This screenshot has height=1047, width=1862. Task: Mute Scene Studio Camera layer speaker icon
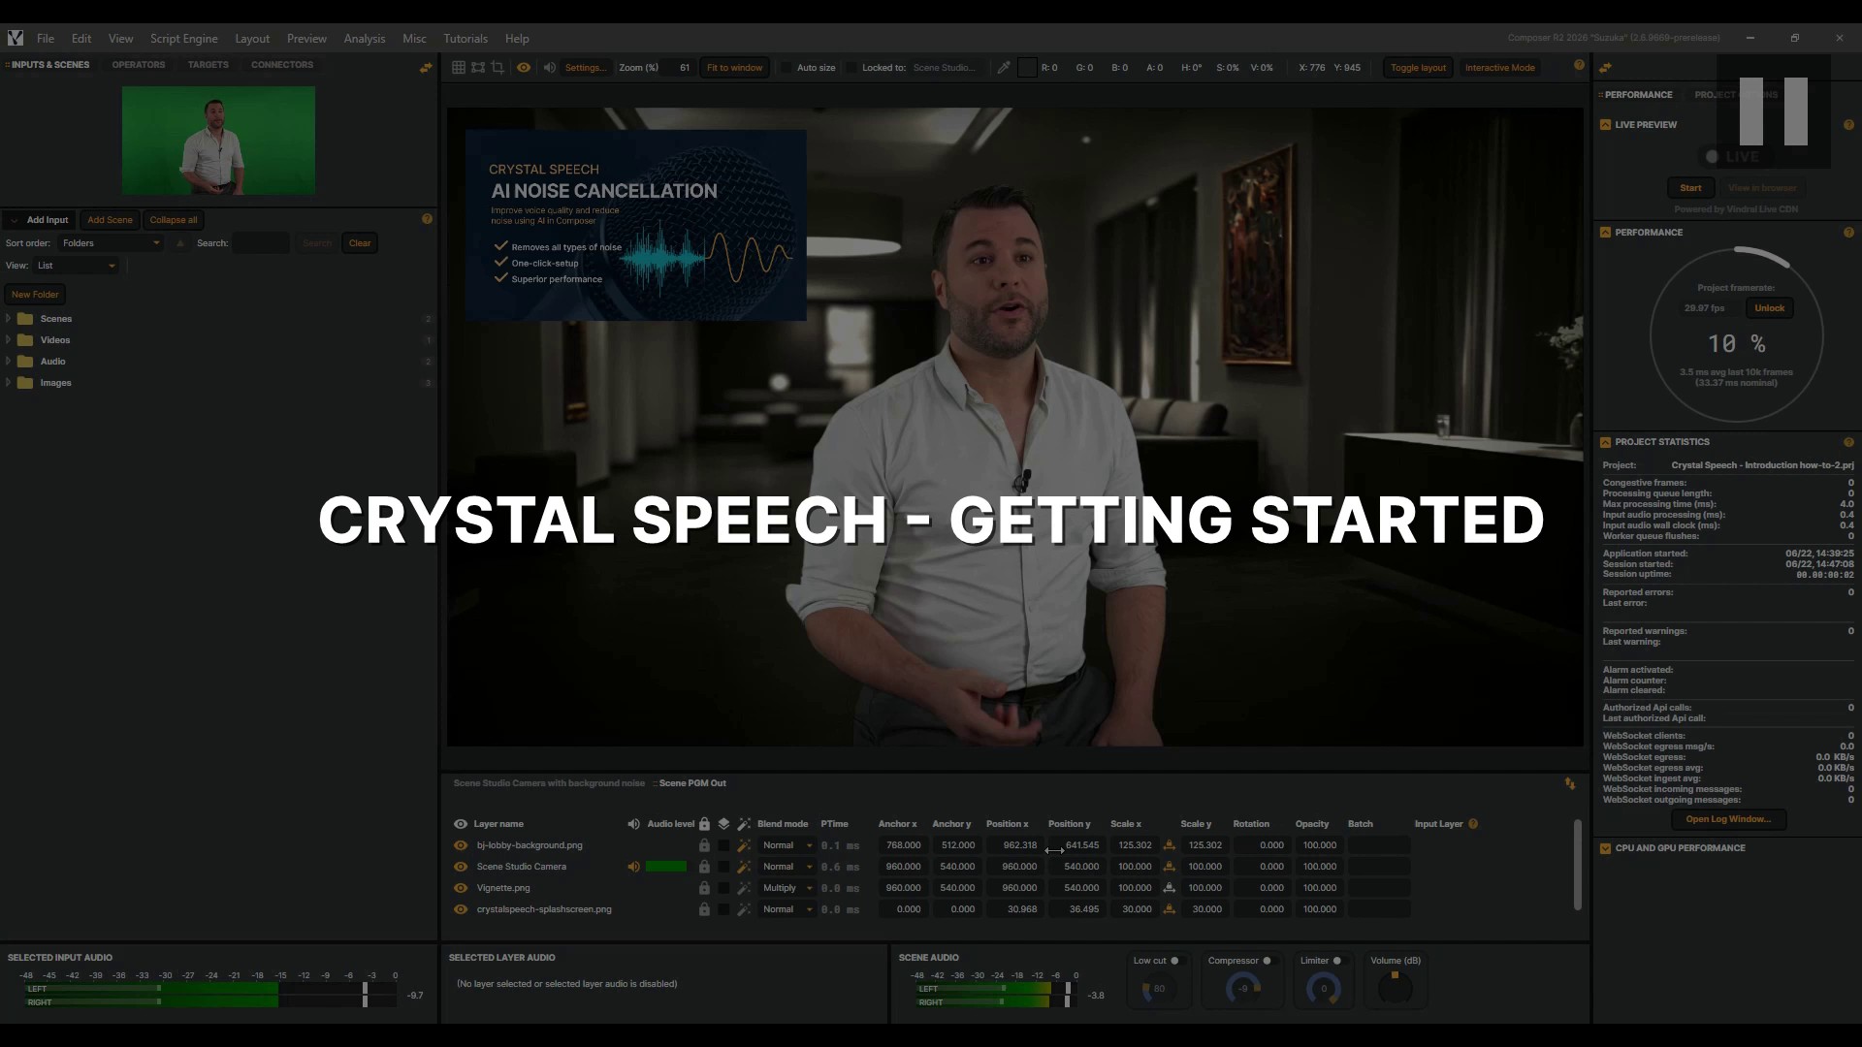coord(633,867)
